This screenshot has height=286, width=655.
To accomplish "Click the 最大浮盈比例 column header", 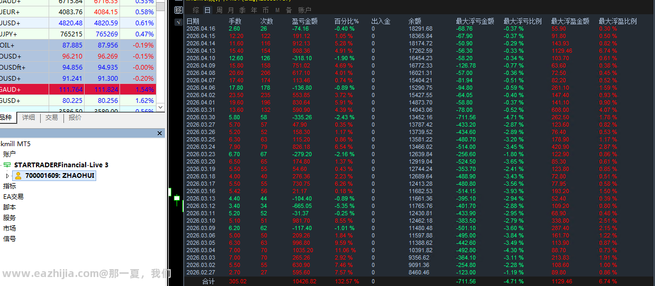I will click(x=618, y=22).
